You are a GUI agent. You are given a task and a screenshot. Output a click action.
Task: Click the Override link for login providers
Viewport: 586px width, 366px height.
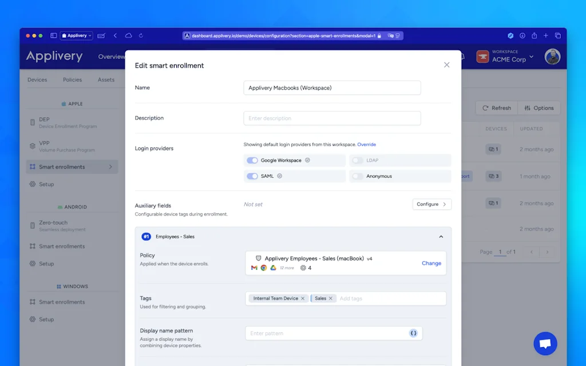(367, 145)
